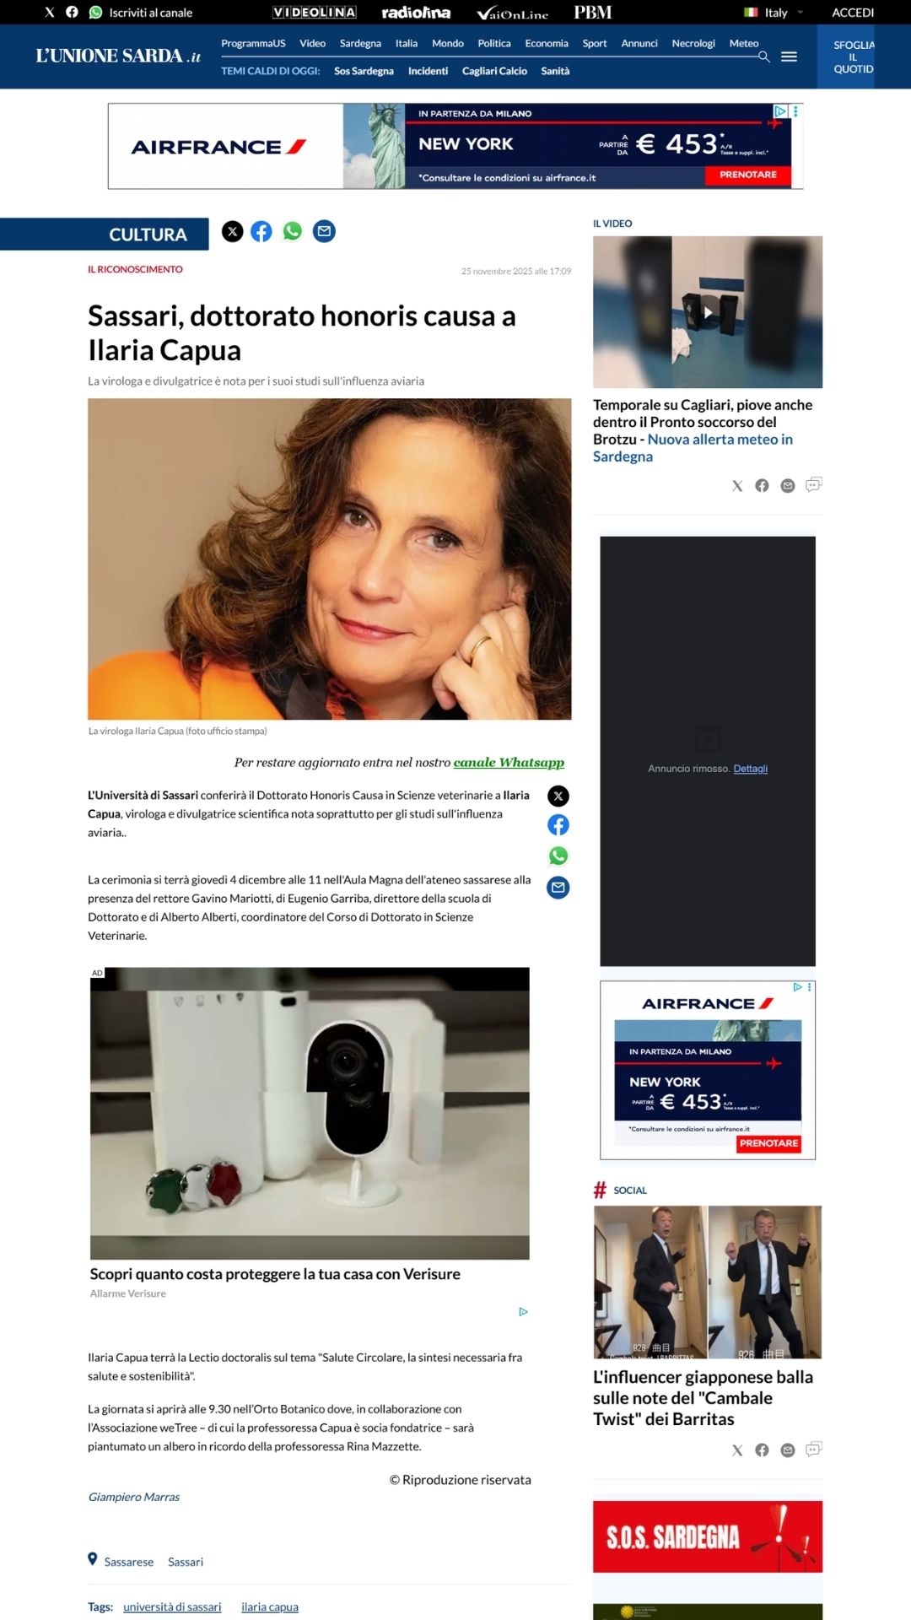
Task: Open the Sardegna menu item
Action: tap(360, 43)
